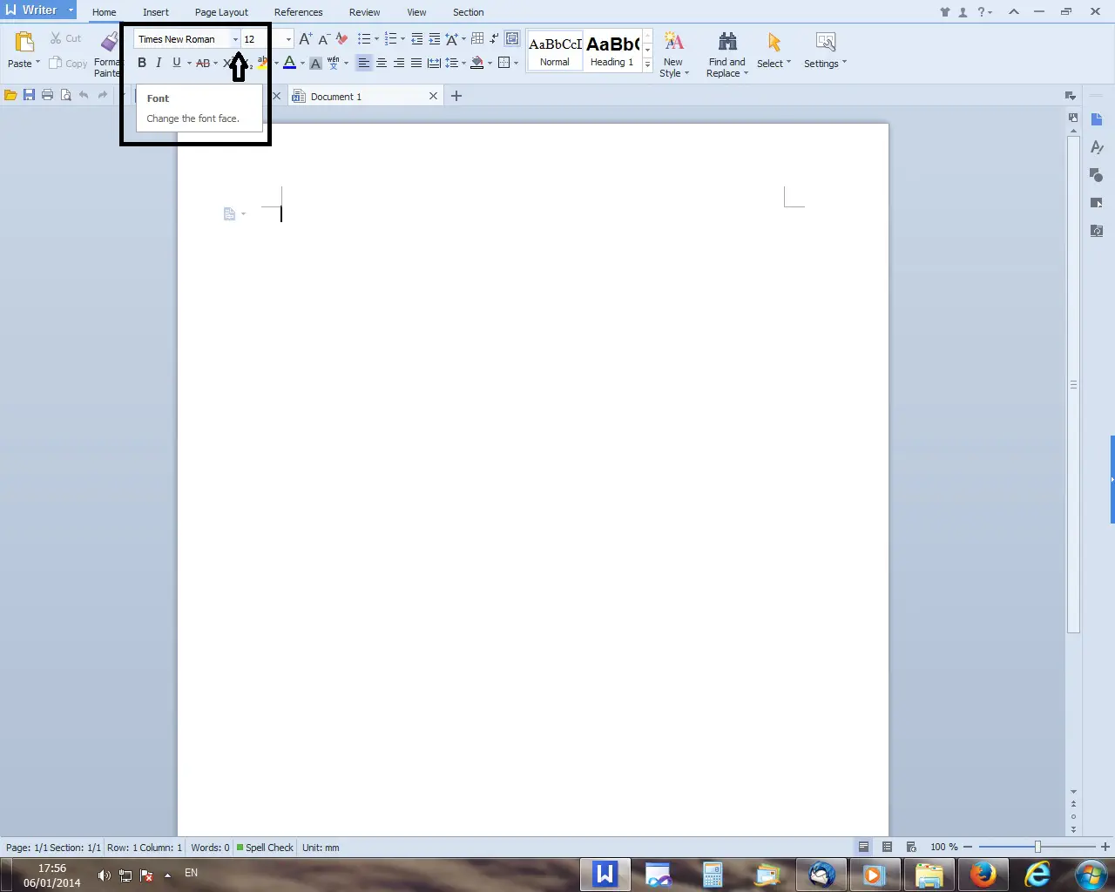Open Find and Replace binoculars tool
1115x892 pixels.
(727, 44)
